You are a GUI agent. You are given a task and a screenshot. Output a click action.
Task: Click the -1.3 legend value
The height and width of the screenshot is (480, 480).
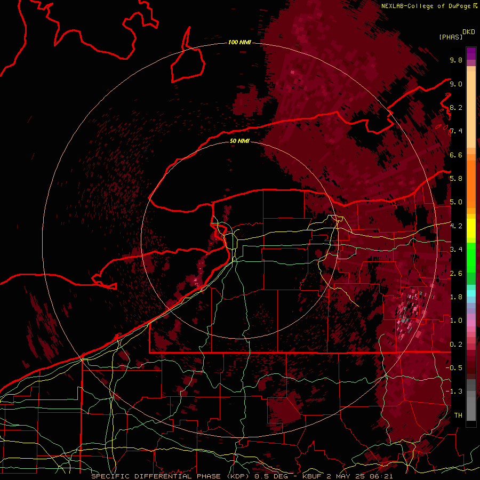(x=454, y=391)
